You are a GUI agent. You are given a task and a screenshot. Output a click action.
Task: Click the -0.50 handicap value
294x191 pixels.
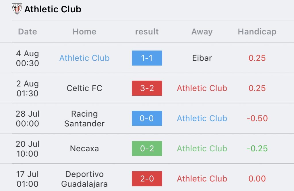click(257, 118)
